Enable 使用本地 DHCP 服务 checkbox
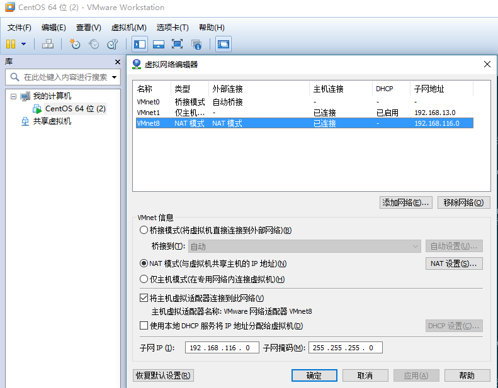 click(x=144, y=326)
